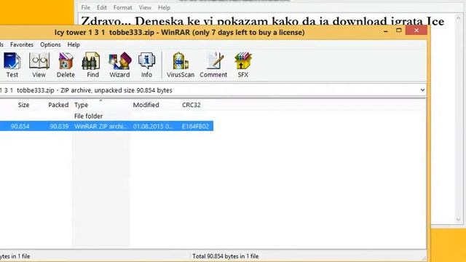Click the 01.08.2015 modified date cell

click(x=153, y=126)
